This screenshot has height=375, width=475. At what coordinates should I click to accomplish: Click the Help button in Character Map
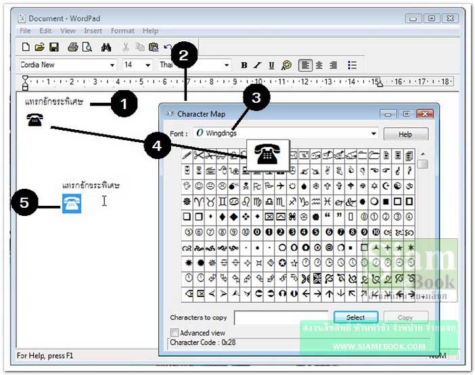(x=405, y=134)
